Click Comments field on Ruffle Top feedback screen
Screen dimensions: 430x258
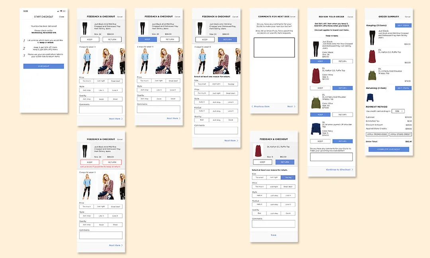[x=274, y=224]
